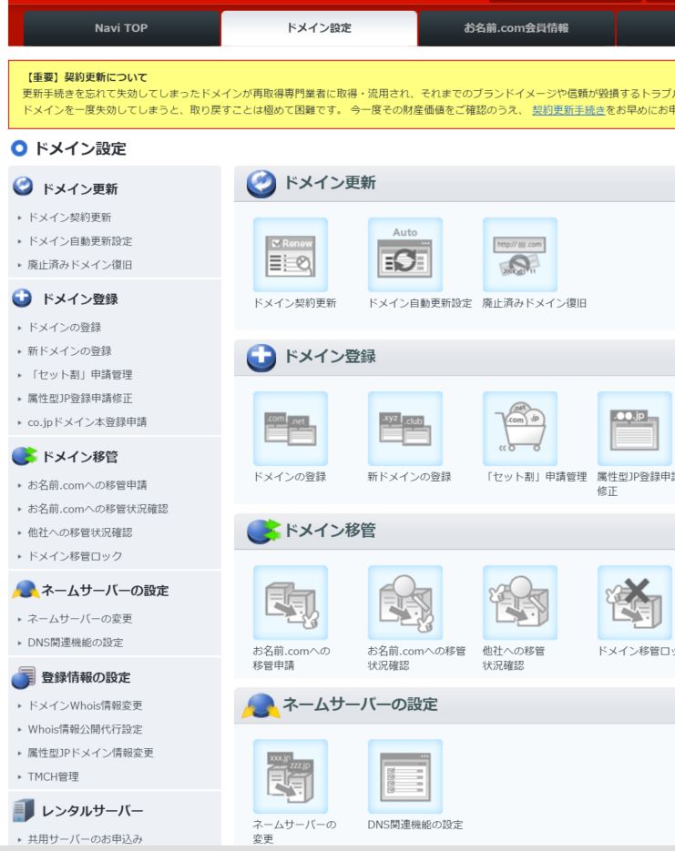Open sidebar link 廃止済みドメイン復旧
This screenshot has width=675, height=851.
coord(80,265)
